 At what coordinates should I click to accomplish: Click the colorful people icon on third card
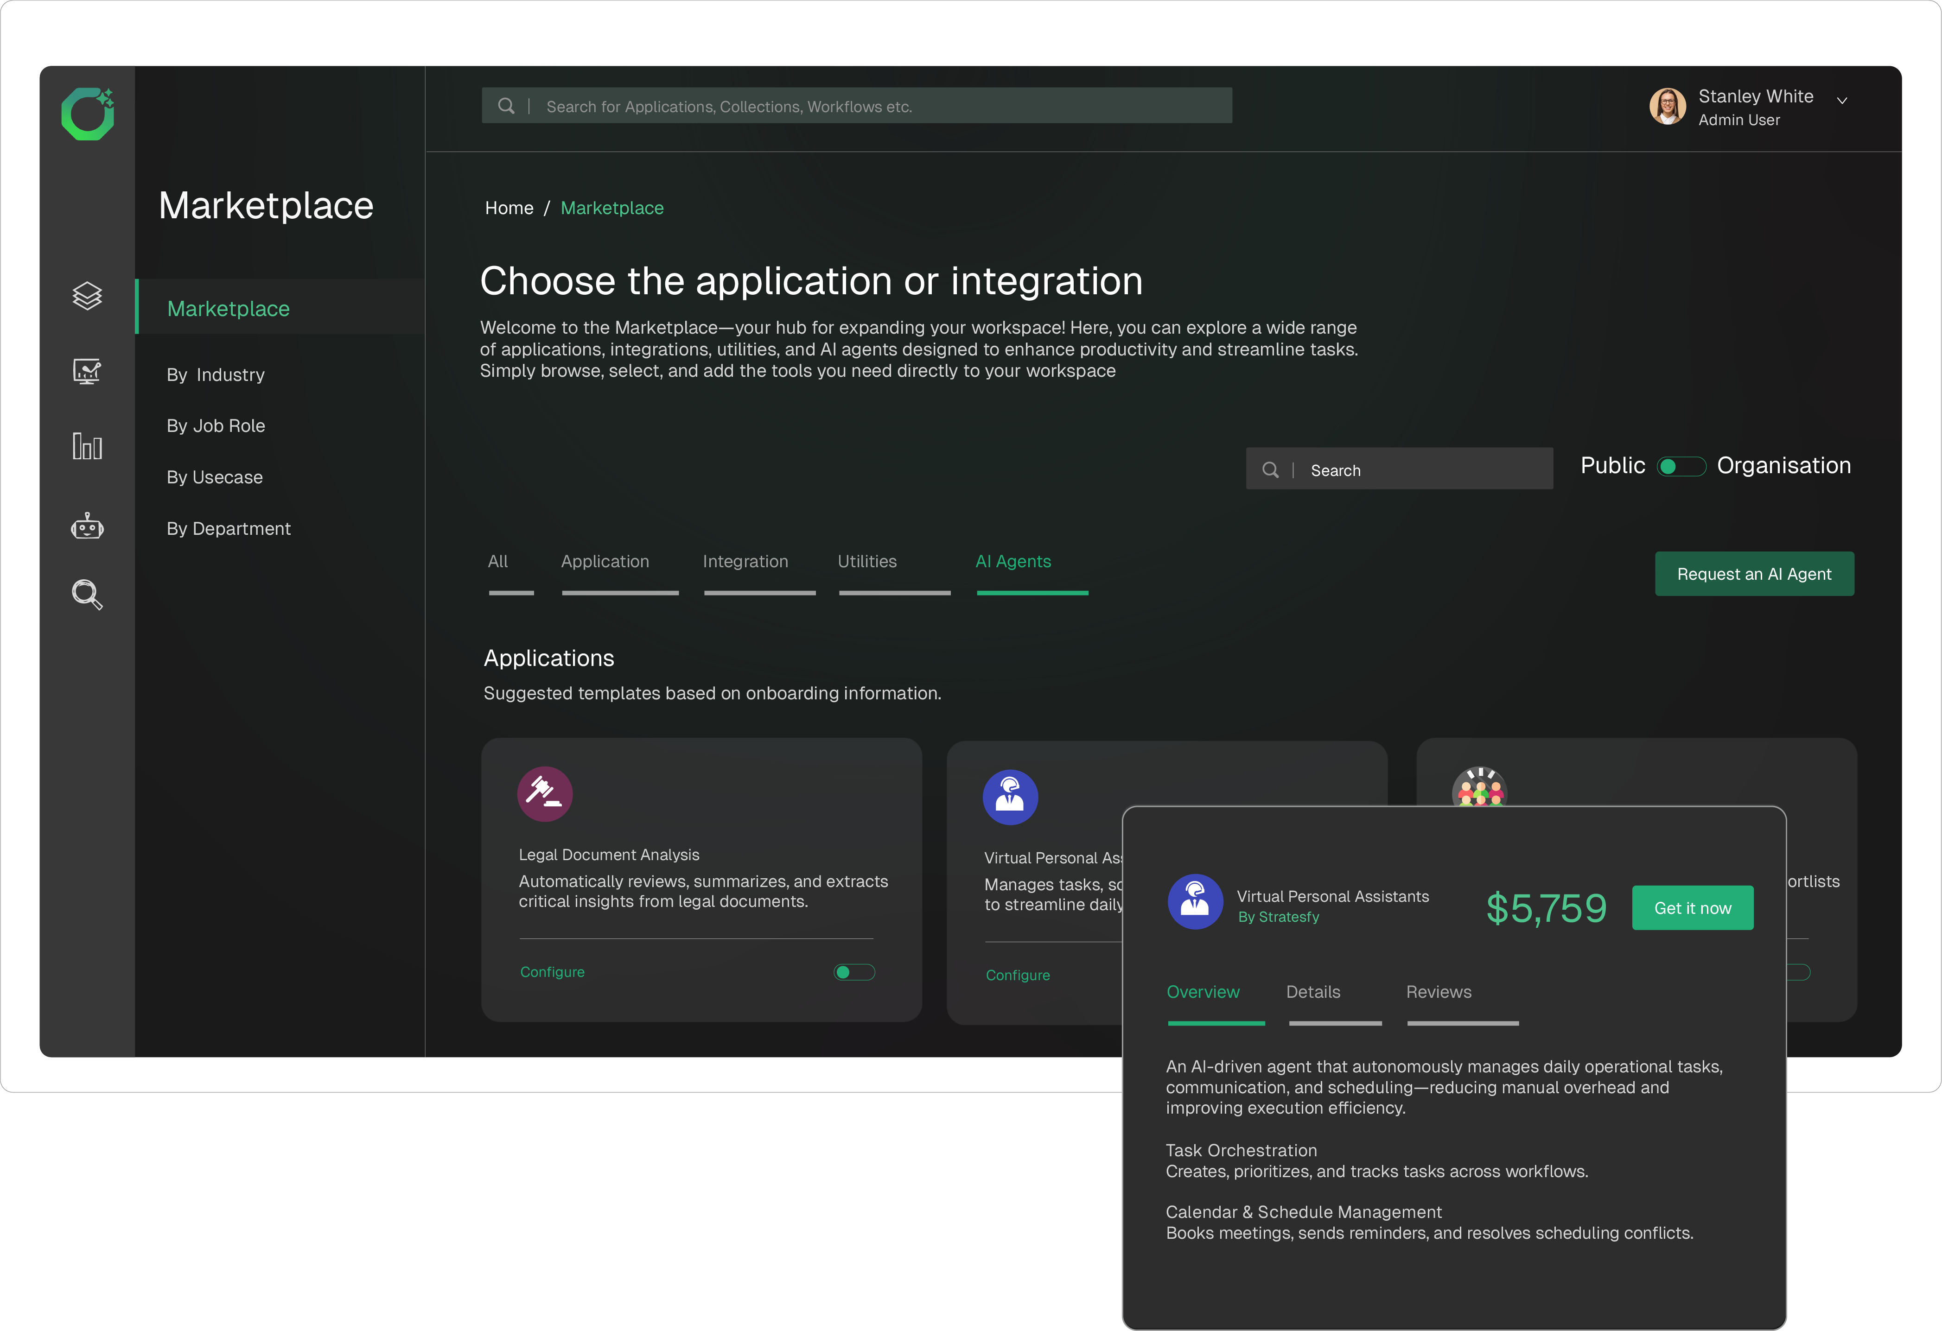pos(1479,787)
